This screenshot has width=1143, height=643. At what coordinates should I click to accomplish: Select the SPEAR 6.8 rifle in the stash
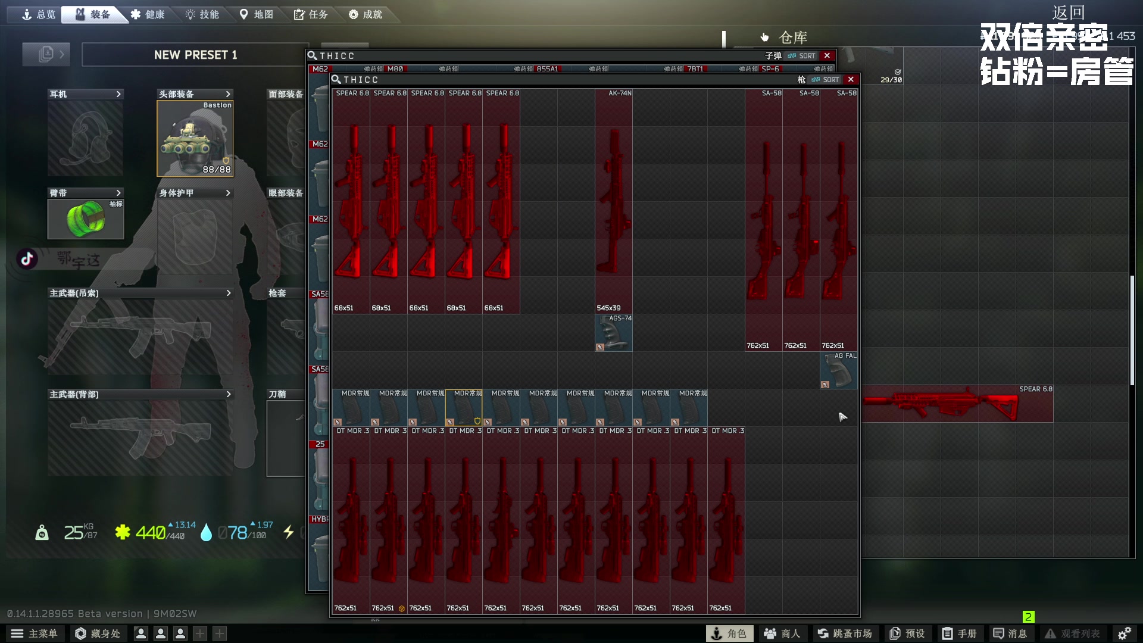point(958,404)
